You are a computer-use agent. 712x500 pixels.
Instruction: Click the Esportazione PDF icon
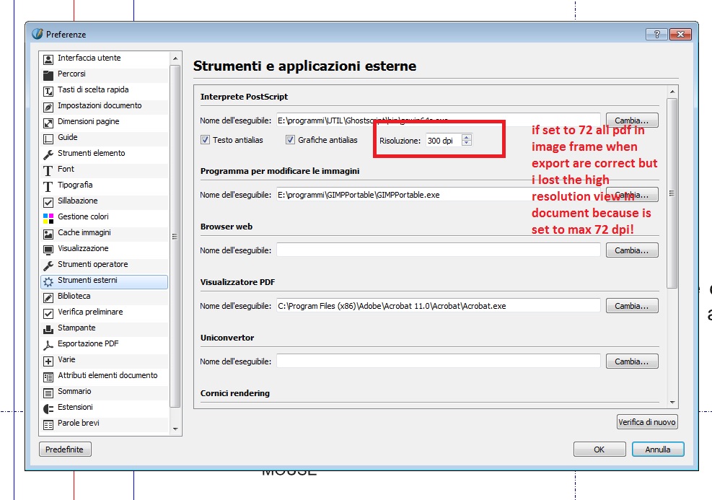(48, 344)
